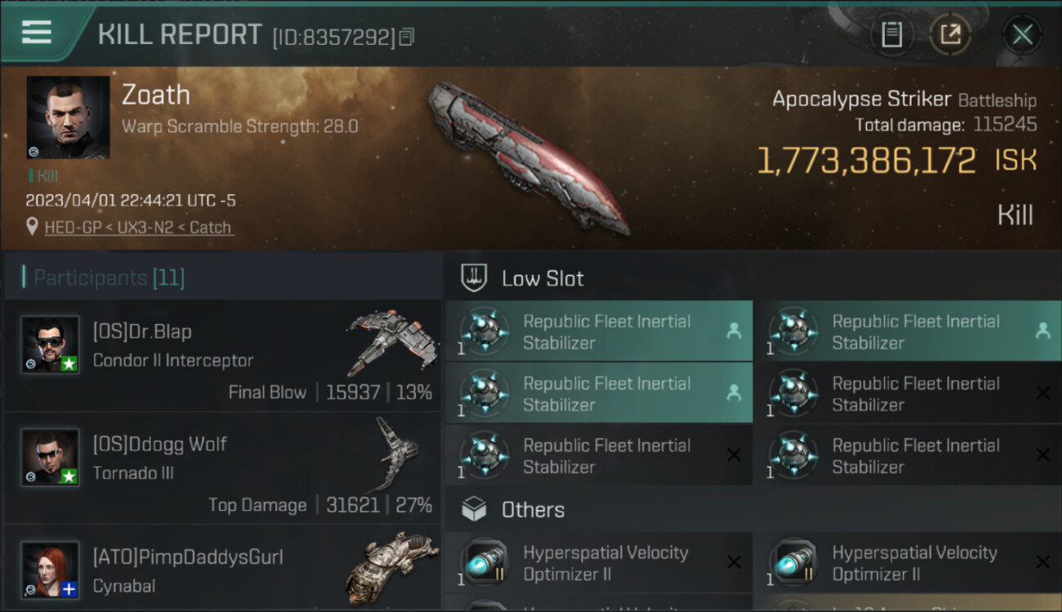The width and height of the screenshot is (1062, 612).
Task: Open the kill report clipboard icon
Action: [x=891, y=34]
